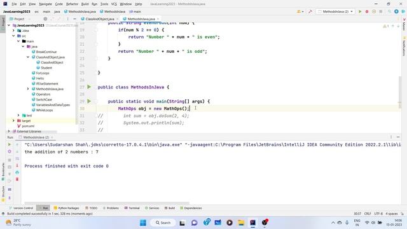The image size is (407, 229).
Task: Open TODO tool window
Action: tap(92, 208)
